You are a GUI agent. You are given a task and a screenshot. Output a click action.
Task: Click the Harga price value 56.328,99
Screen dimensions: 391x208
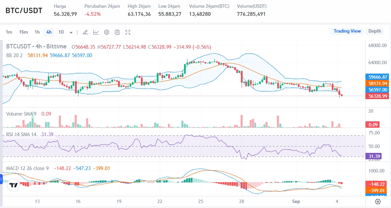tap(65, 14)
